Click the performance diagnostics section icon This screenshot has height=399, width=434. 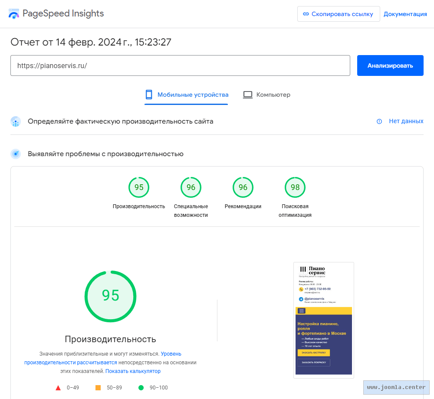[16, 154]
